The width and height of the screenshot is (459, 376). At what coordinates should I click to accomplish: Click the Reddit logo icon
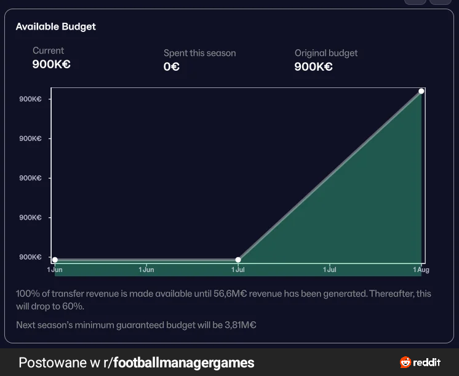[405, 362]
